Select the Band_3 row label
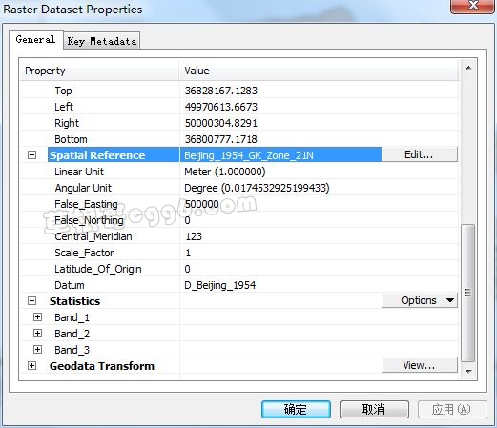 tap(72, 350)
